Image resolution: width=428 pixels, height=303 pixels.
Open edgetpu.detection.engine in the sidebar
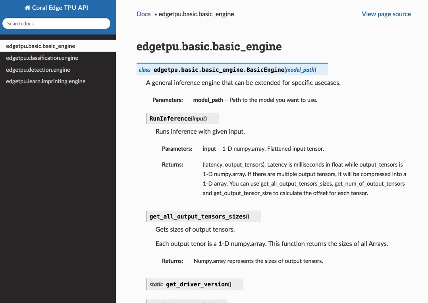click(x=58, y=69)
